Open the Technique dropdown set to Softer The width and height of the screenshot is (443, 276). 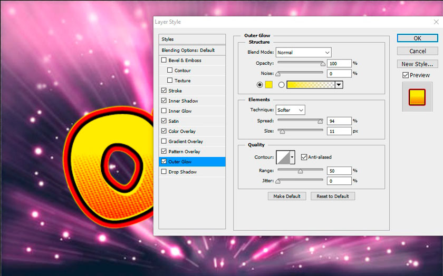coord(291,110)
